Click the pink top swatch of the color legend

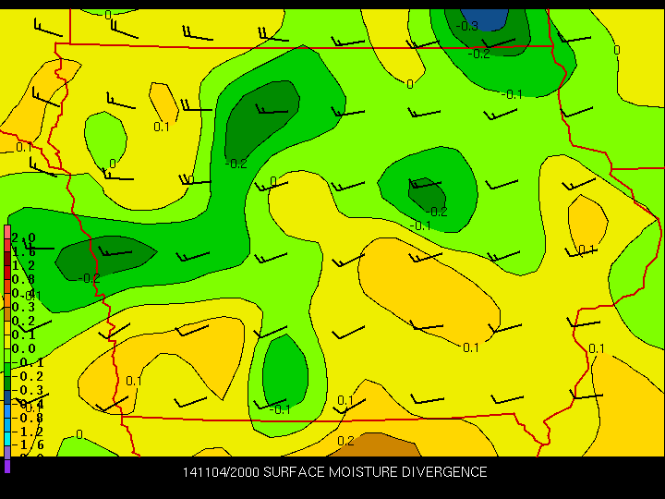(7, 230)
